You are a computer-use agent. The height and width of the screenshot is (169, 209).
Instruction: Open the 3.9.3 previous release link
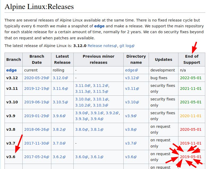coord(81,119)
